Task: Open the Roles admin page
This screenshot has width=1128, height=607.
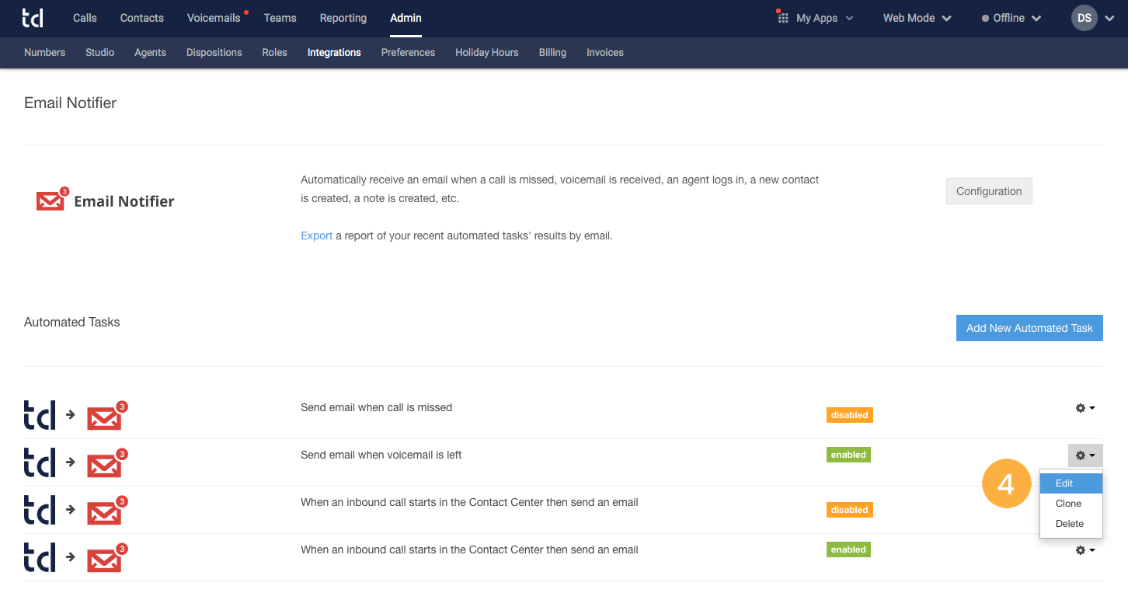Action: 275,53
